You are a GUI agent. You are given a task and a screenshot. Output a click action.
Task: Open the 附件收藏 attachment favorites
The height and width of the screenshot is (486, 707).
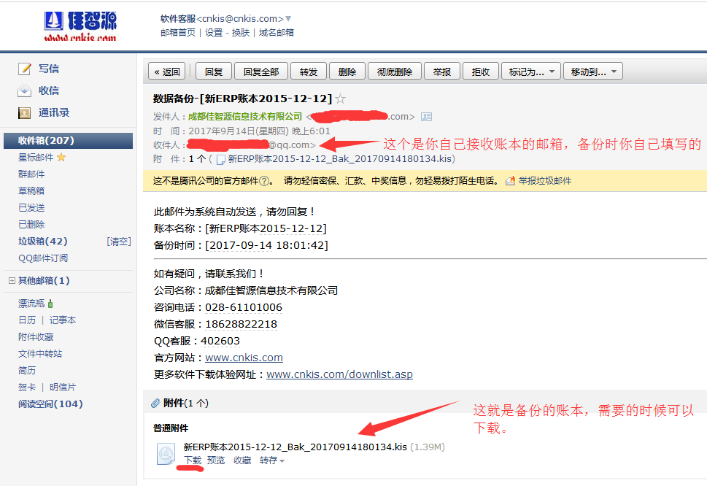pyautogui.click(x=35, y=336)
